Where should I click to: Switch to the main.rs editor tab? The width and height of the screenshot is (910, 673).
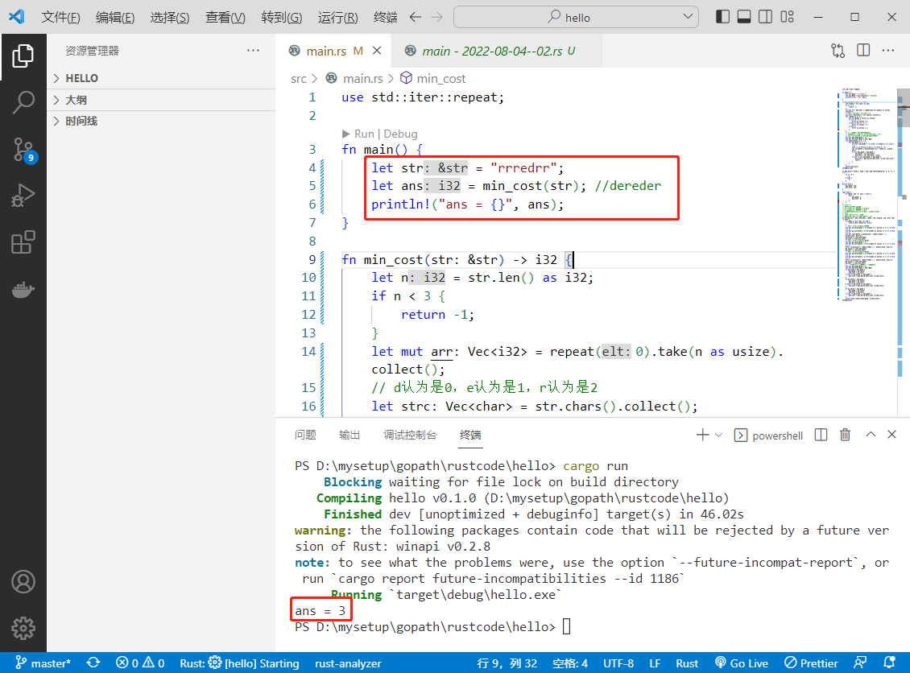333,51
